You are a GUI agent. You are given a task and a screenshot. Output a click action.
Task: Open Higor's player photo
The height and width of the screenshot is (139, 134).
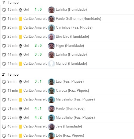(x=51, y=46)
